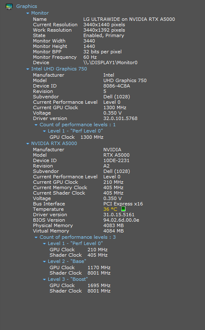Click the green temperature indicator icon
This screenshot has height=330, width=205.
click(x=123, y=209)
